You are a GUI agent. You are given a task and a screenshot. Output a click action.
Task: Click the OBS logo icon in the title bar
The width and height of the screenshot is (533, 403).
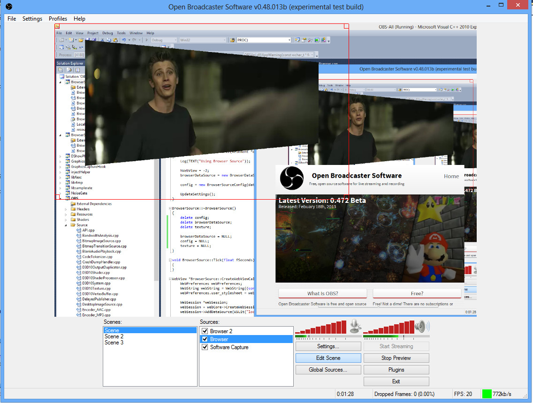[9, 7]
